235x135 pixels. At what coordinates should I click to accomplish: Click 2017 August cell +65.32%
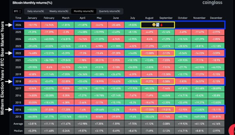[149, 88]
